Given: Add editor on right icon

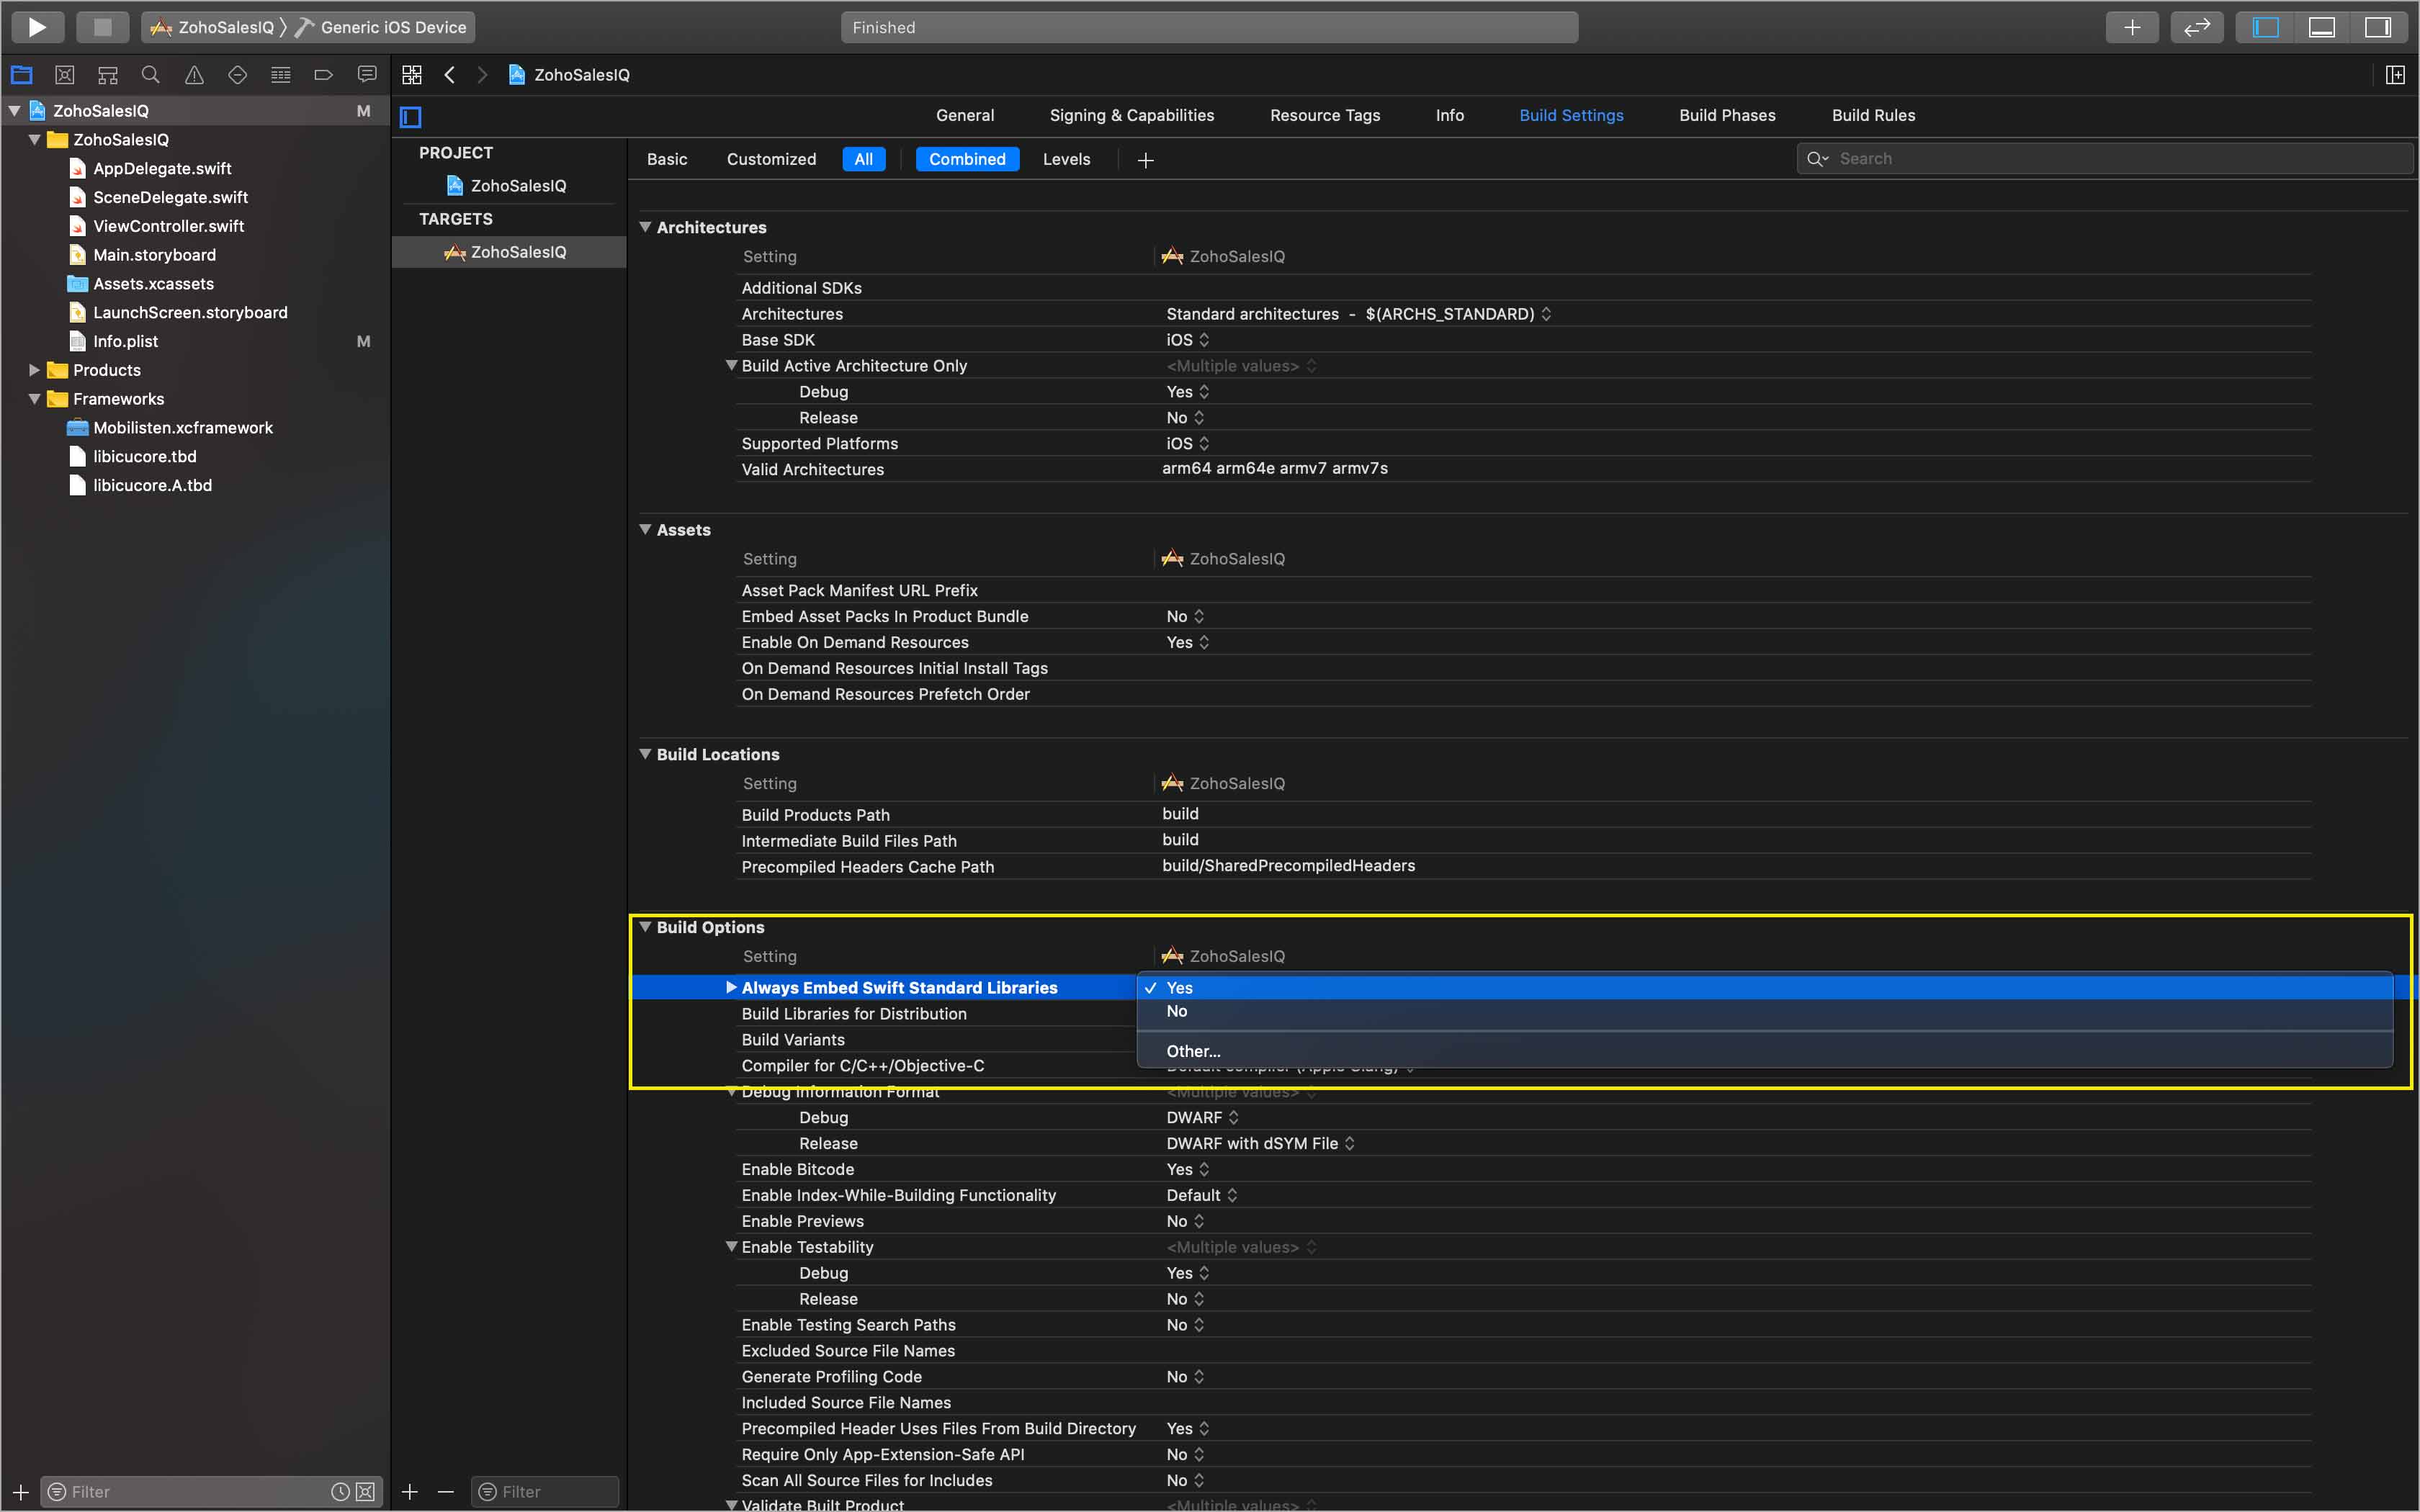Looking at the screenshot, I should (x=2395, y=75).
